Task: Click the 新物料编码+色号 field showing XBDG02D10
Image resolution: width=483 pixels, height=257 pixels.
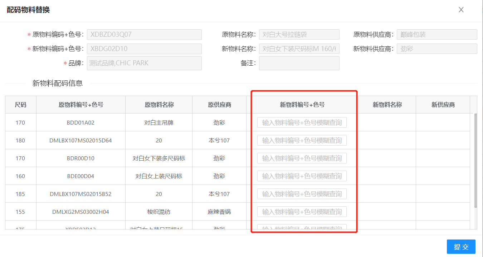Action: tap(144, 49)
